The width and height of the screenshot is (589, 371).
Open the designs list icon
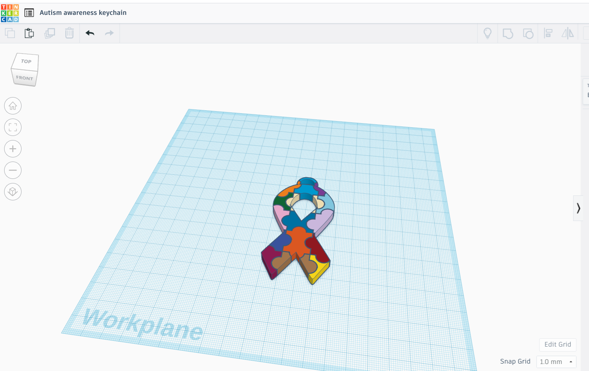[x=29, y=13]
